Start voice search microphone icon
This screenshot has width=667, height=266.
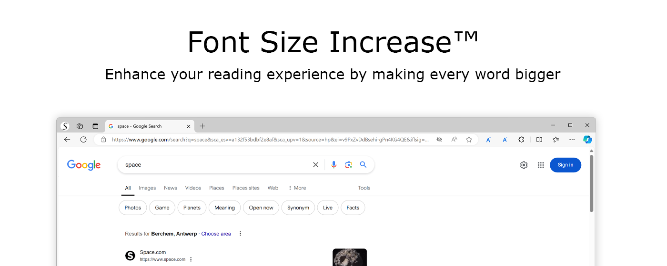coord(334,165)
